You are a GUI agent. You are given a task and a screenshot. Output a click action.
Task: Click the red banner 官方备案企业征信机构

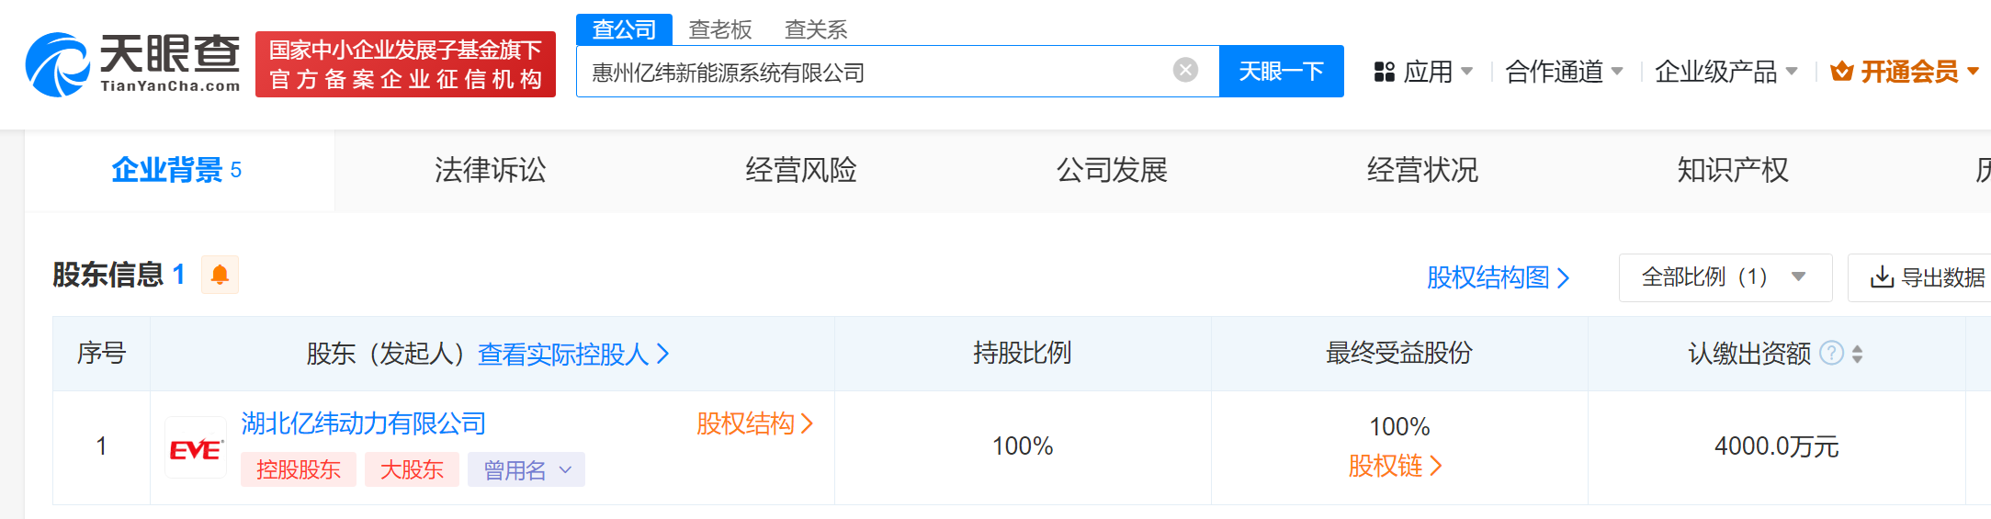coord(405,64)
